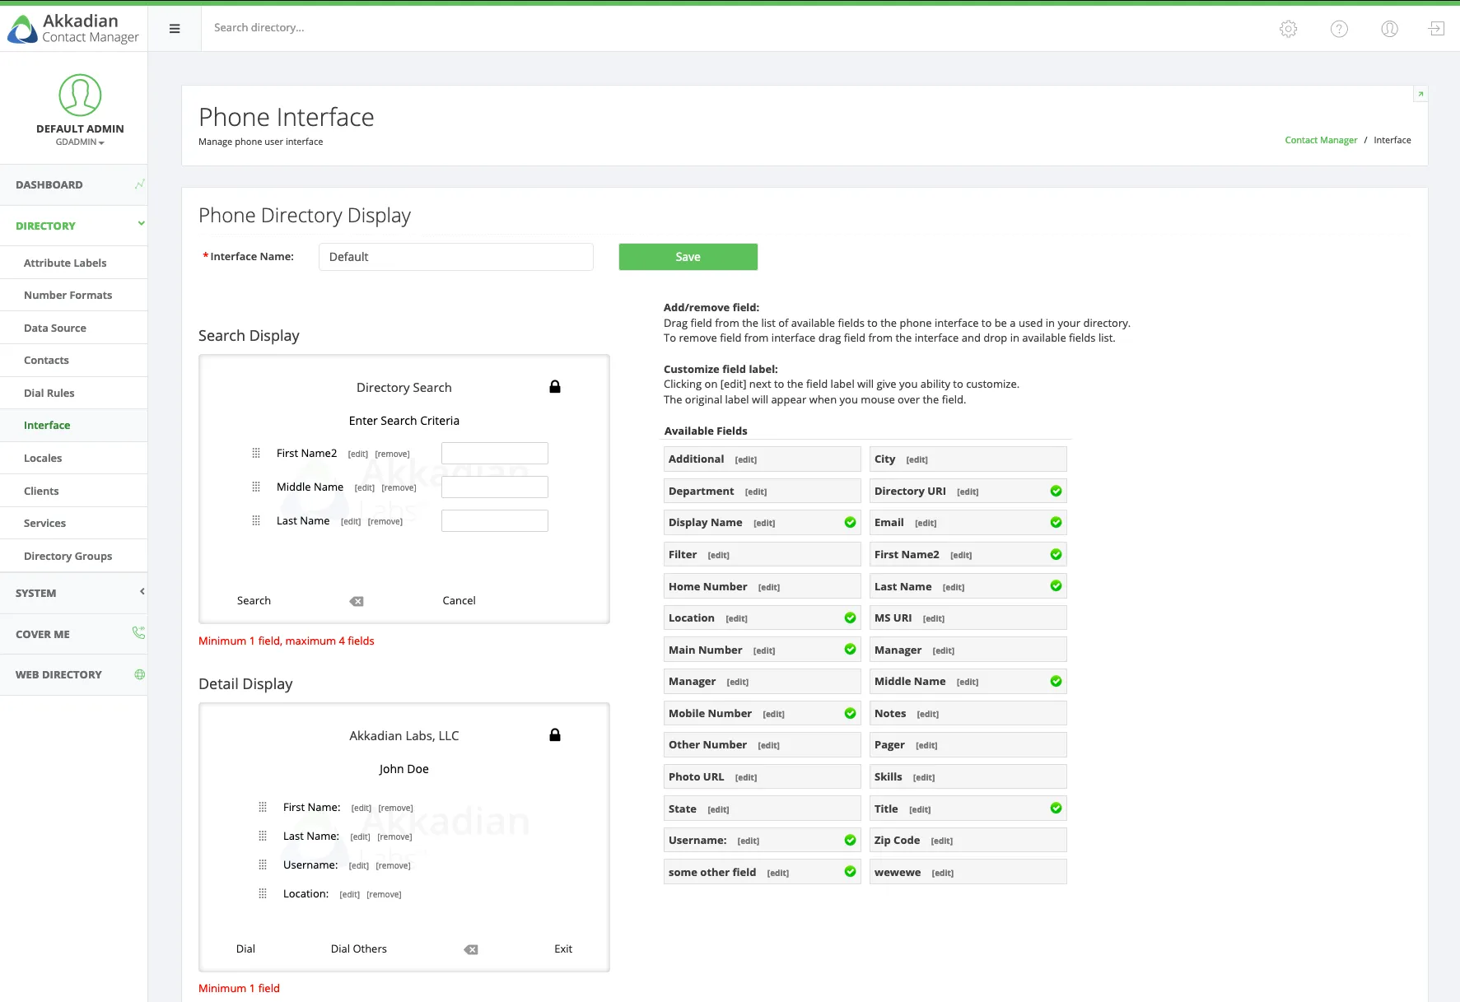This screenshot has width=1460, height=1002.
Task: Click the backspace icon in Search Display
Action: pos(357,602)
